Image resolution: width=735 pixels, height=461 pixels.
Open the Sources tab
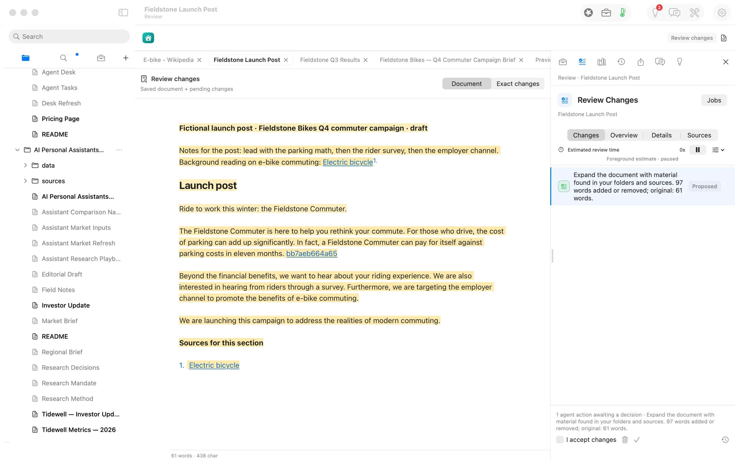(699, 135)
